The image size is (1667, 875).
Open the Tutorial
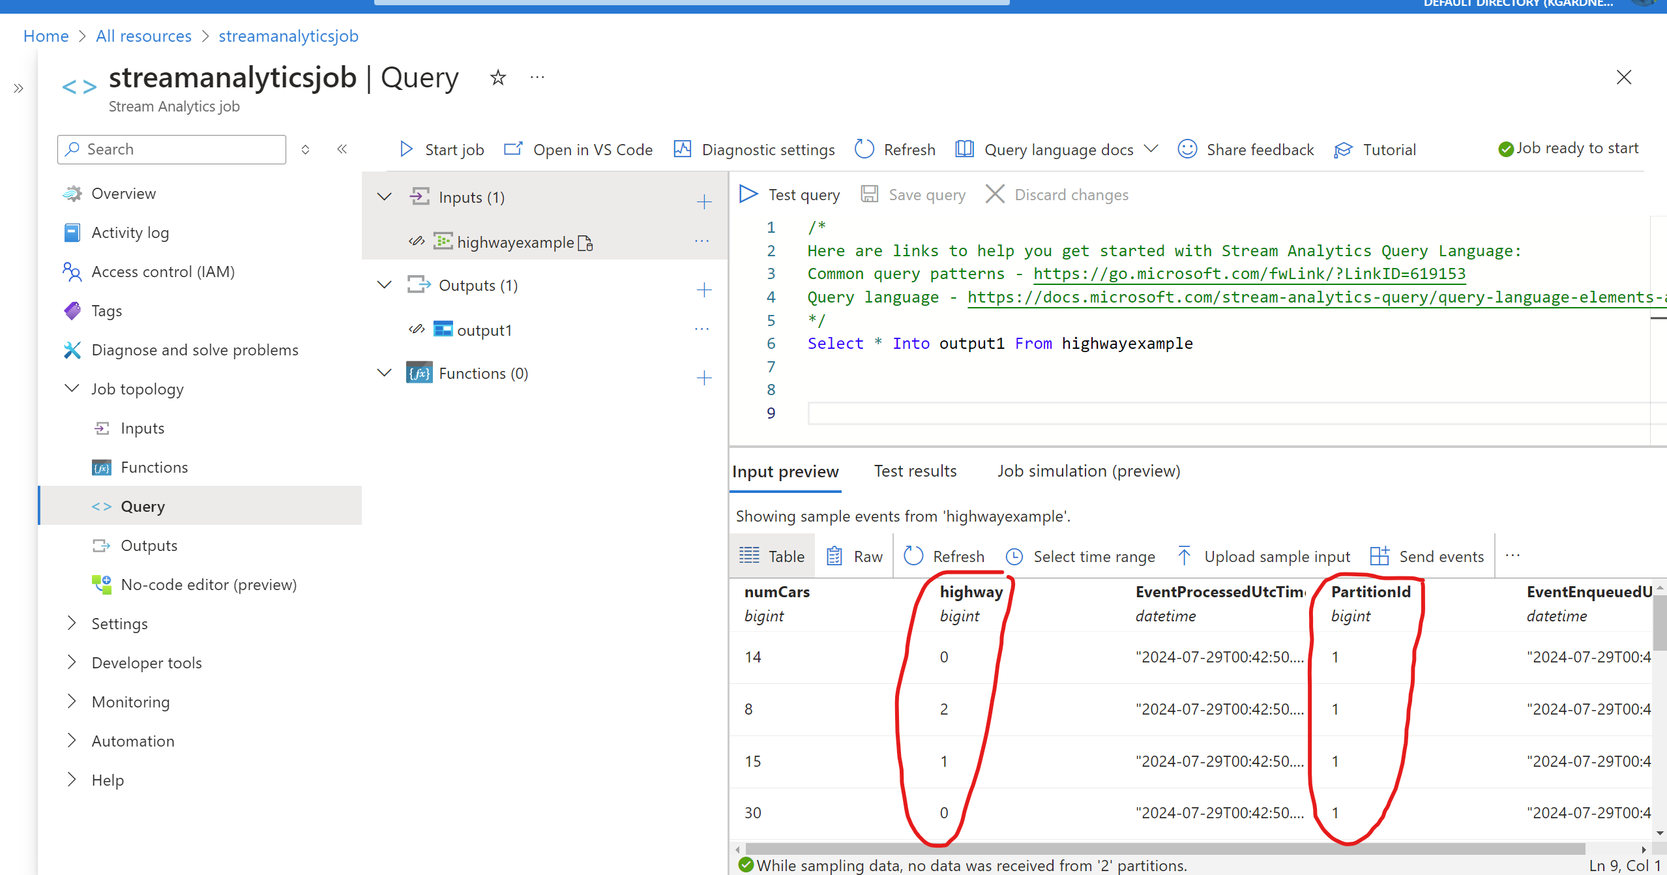click(1375, 149)
